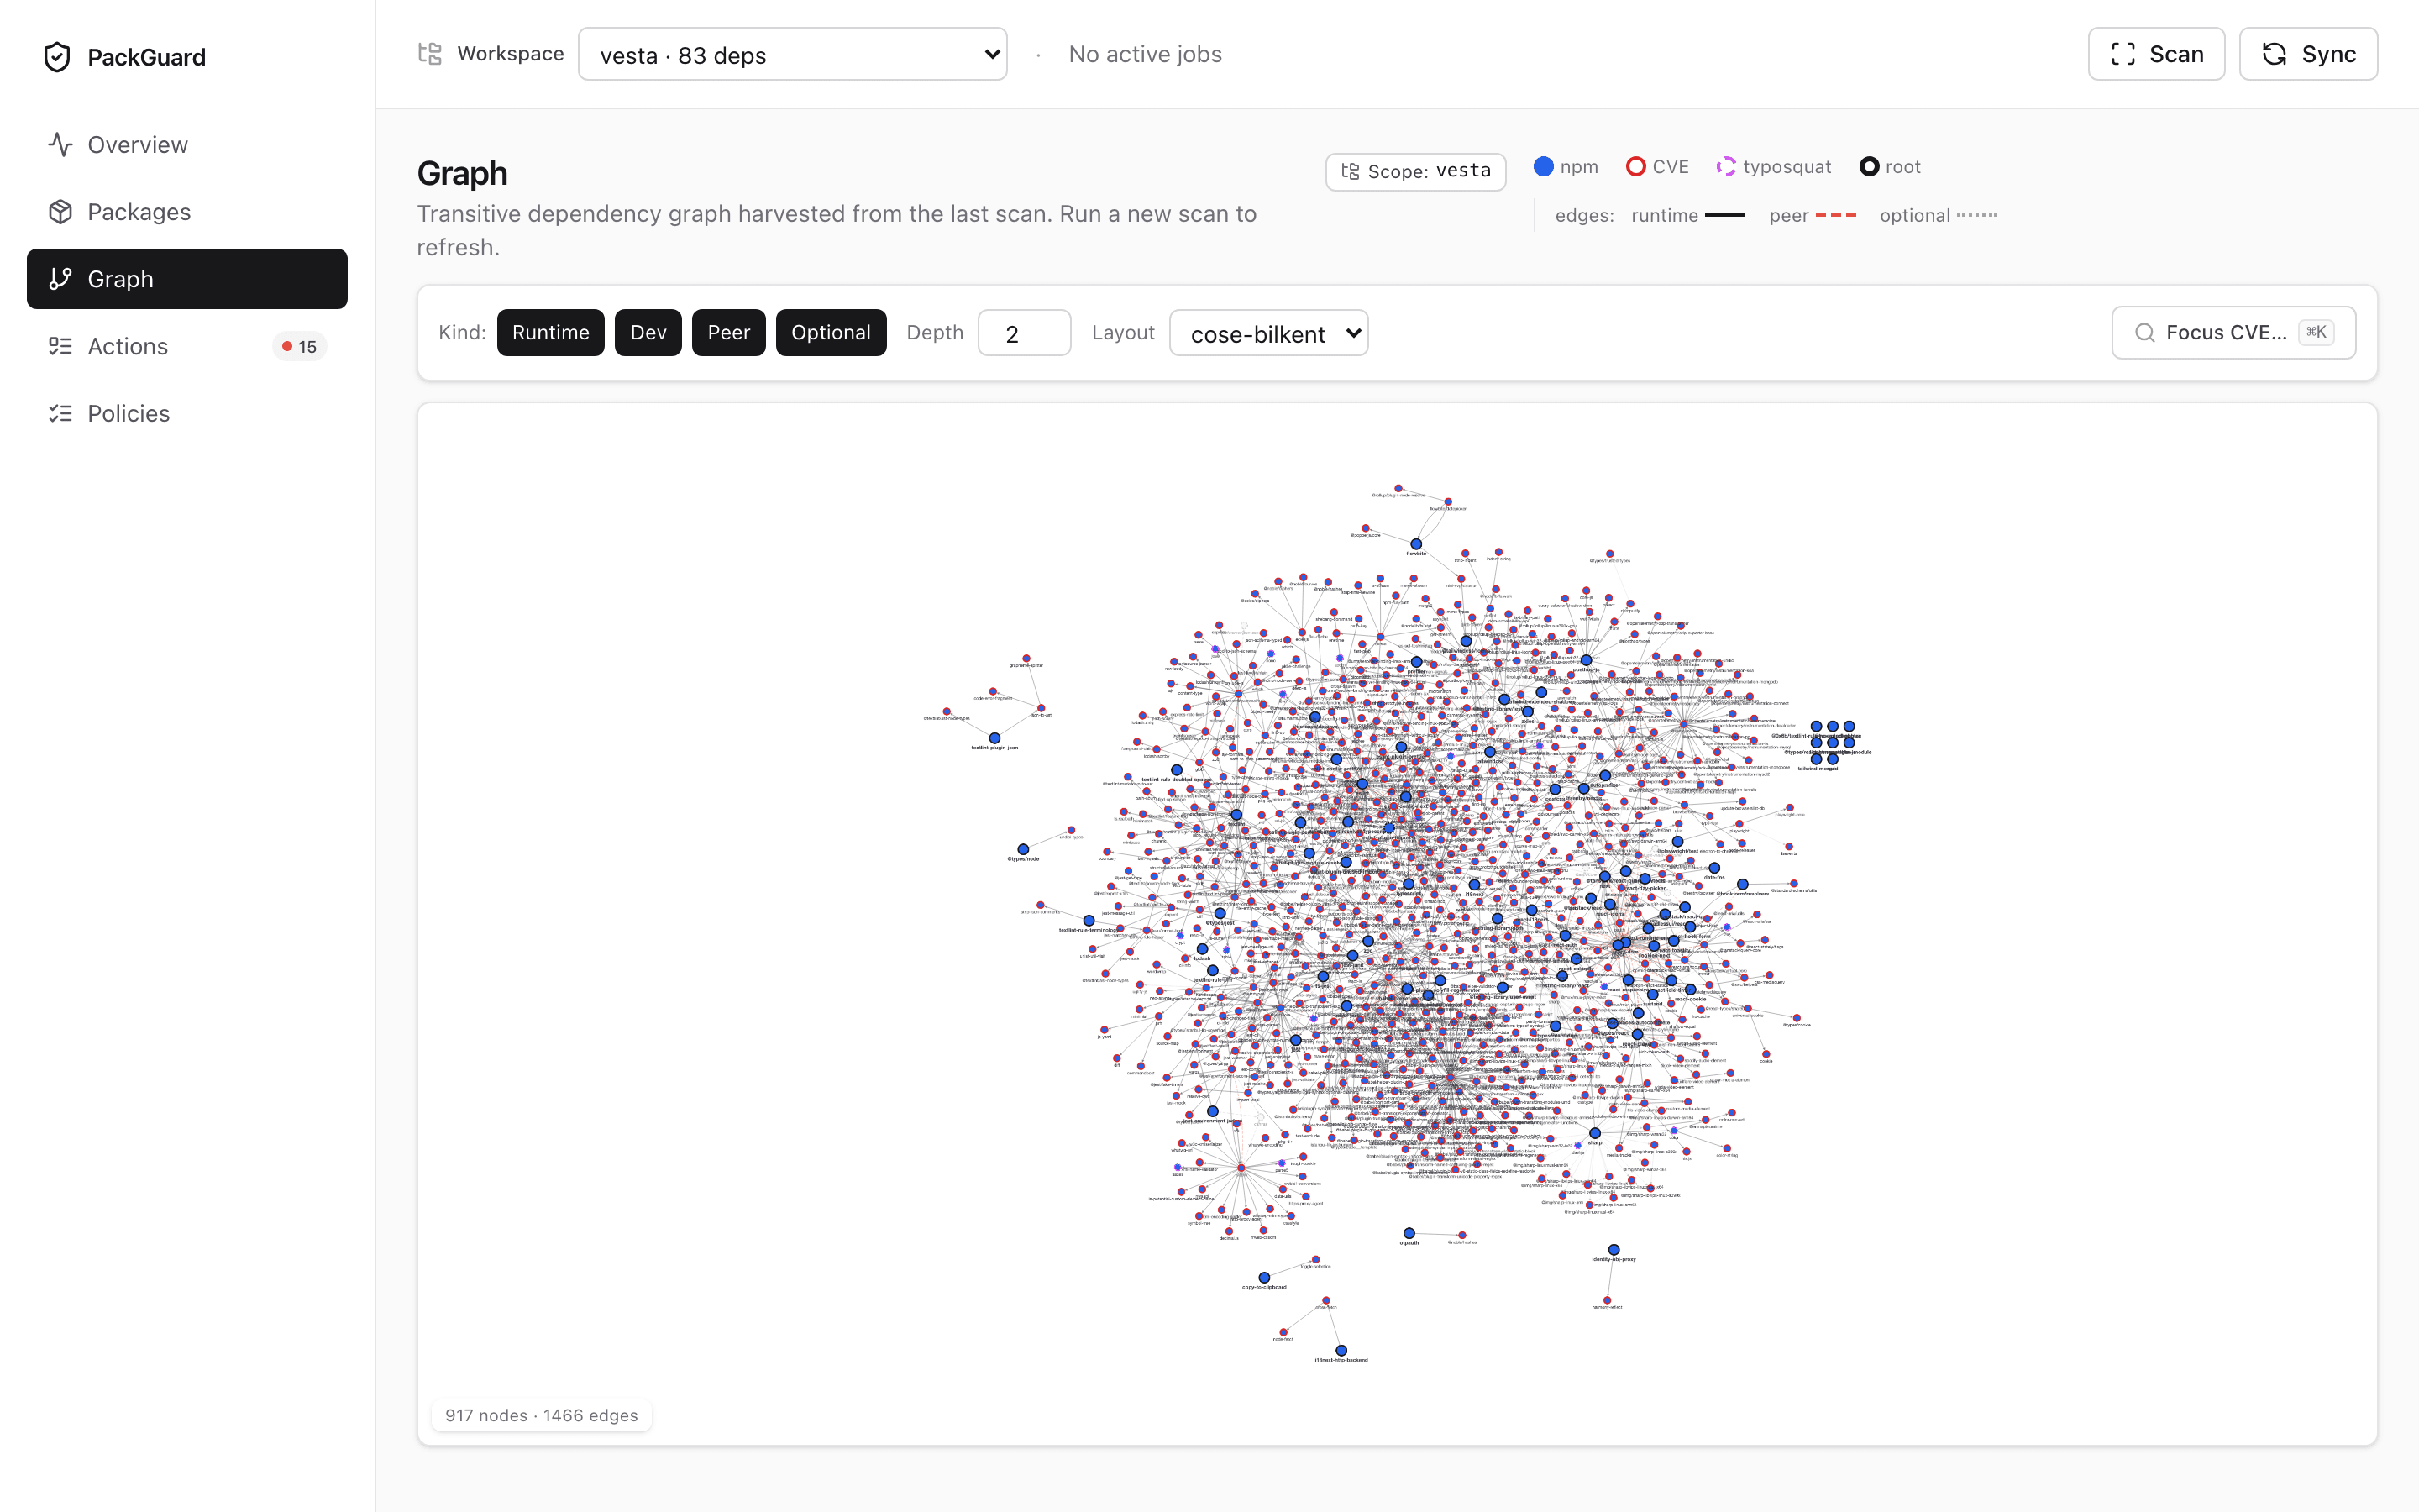Click the Overview pulse icon
Screen dimensions: 2419x1512
pyautogui.click(x=60, y=145)
